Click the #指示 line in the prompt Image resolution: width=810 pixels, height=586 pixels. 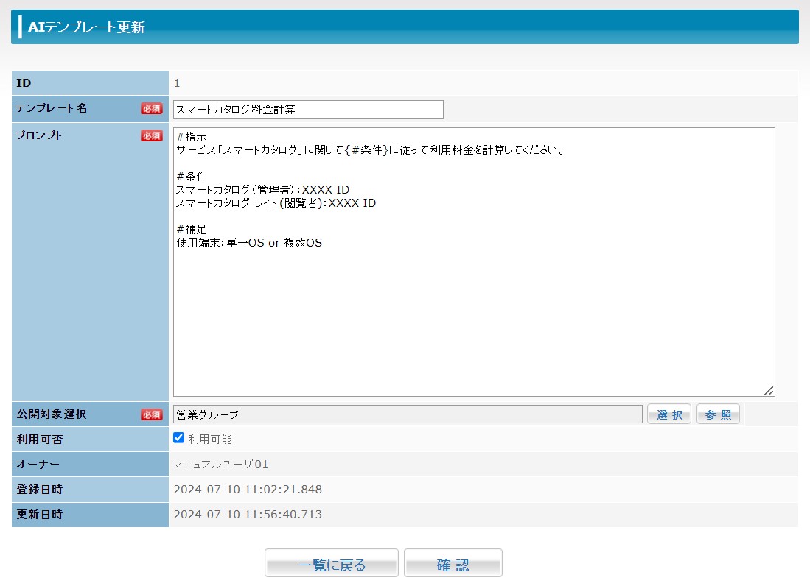click(x=192, y=137)
